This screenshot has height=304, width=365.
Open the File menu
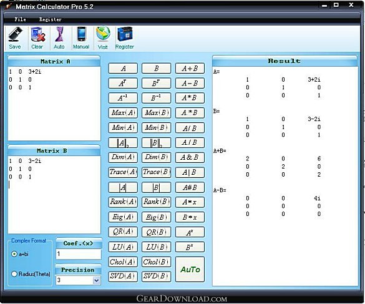[x=20, y=19]
